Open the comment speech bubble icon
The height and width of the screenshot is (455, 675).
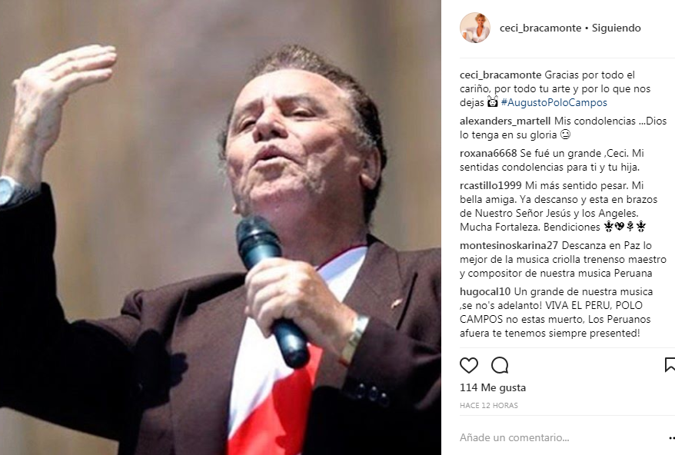click(500, 366)
